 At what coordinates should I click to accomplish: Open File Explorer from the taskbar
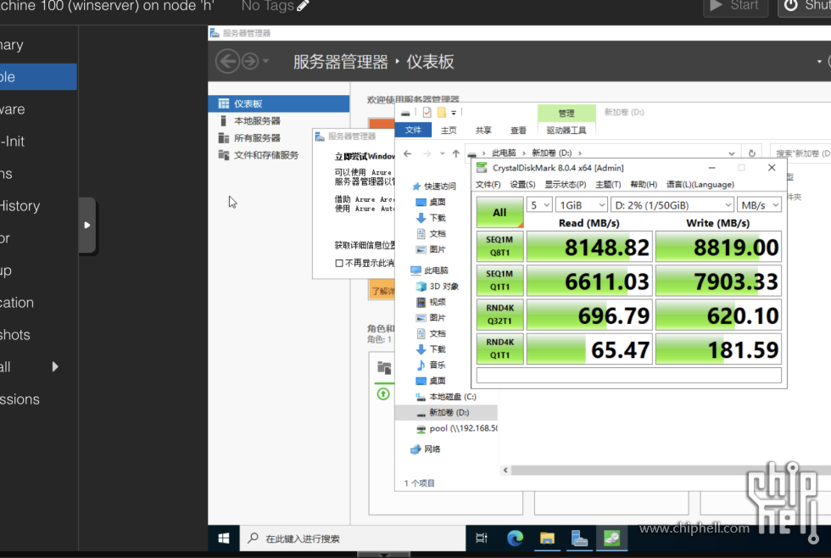[547, 538]
